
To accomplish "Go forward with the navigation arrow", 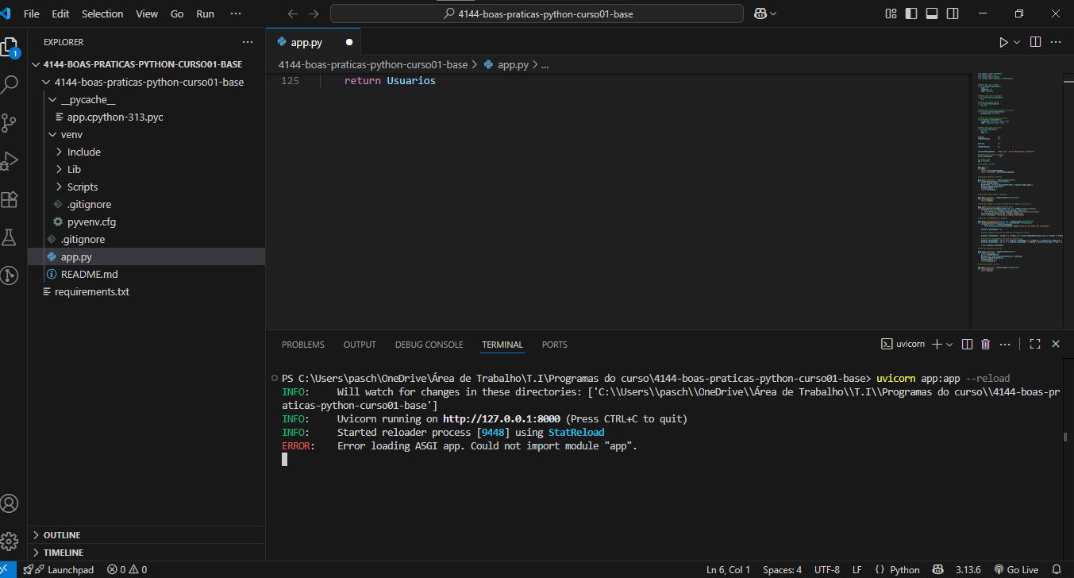I will tap(314, 13).
